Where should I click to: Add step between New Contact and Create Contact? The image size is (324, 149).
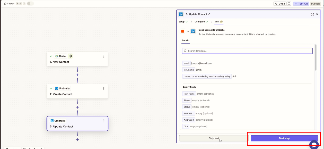(x=77, y=75)
